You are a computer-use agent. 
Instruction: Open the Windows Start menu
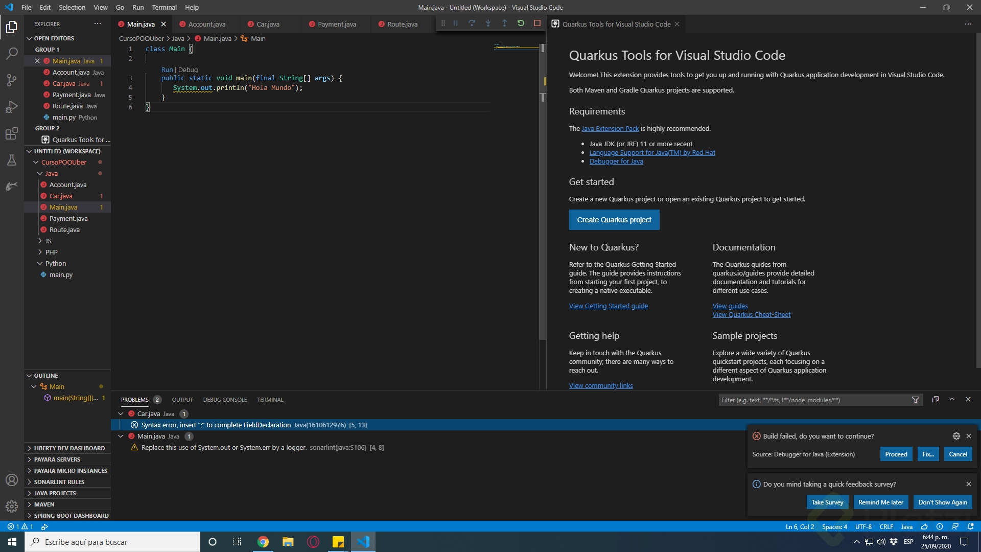pos(12,542)
